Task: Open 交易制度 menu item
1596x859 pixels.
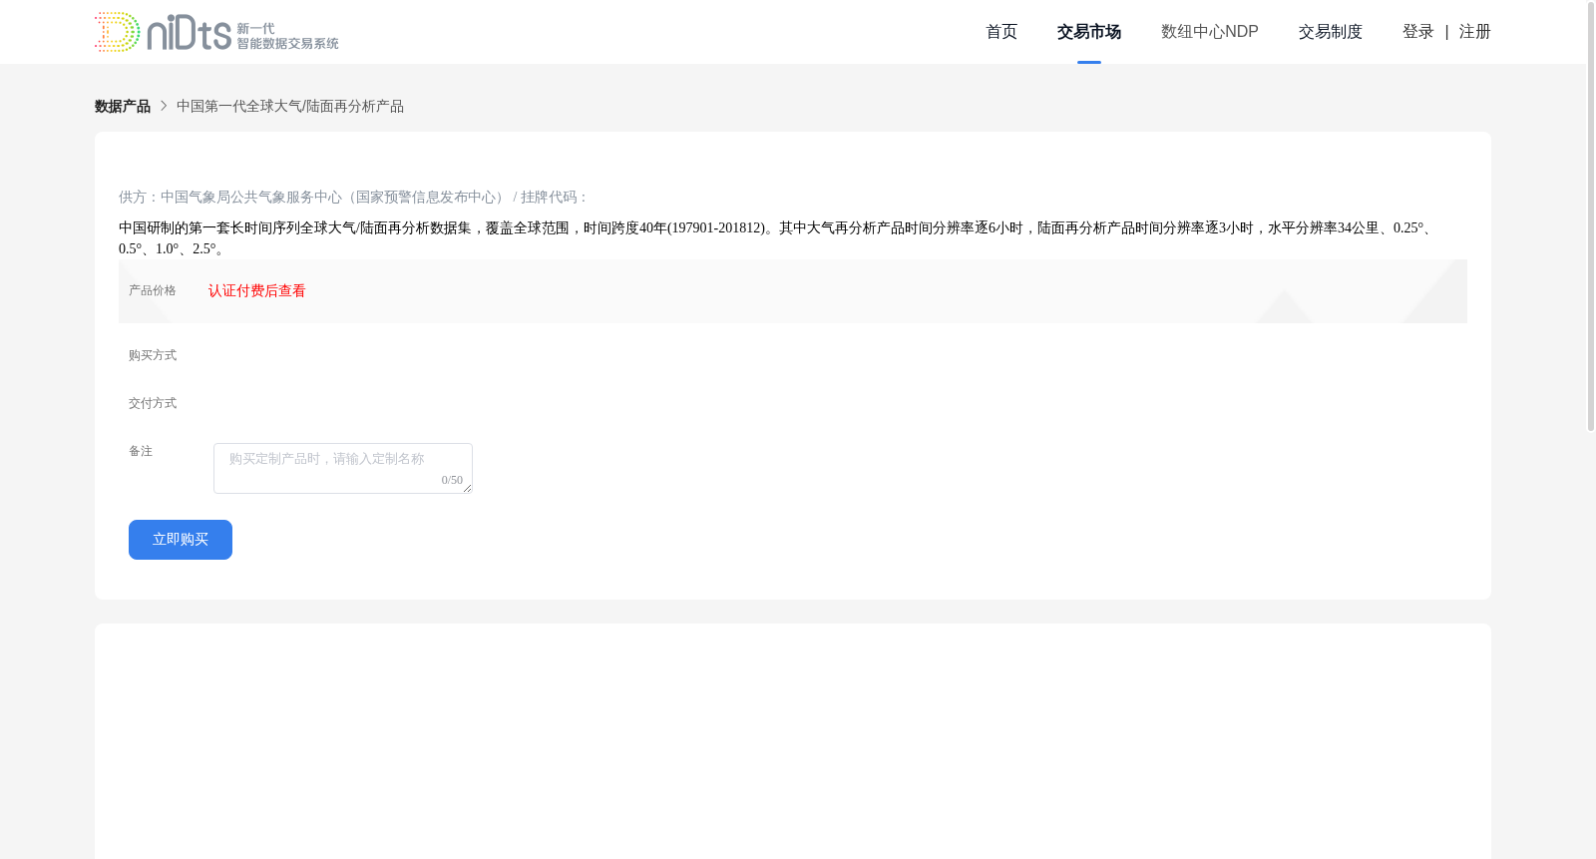Action: click(x=1331, y=32)
